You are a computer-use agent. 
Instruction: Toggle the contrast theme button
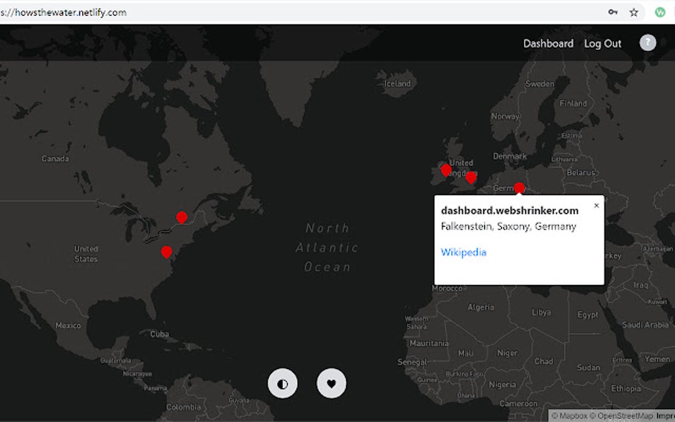[x=283, y=384]
